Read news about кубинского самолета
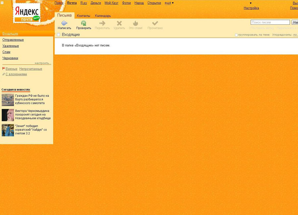Image resolution: width=298 pixels, height=215 pixels. [x=32, y=99]
